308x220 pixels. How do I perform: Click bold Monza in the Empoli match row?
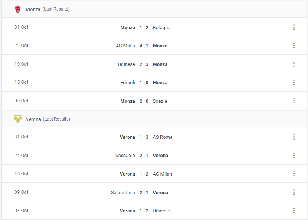(160, 82)
